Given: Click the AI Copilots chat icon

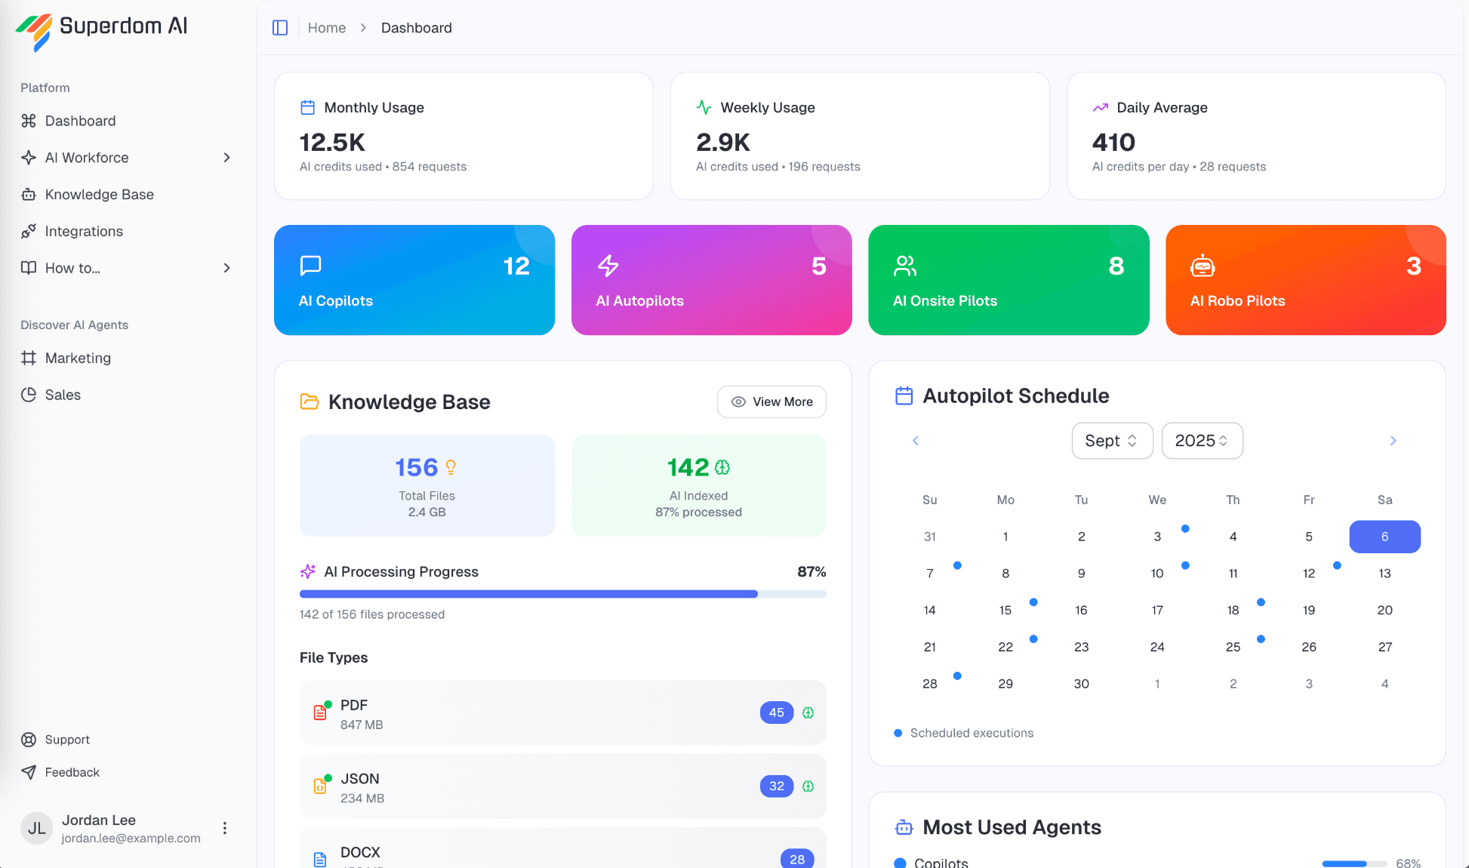Looking at the screenshot, I should pyautogui.click(x=311, y=266).
